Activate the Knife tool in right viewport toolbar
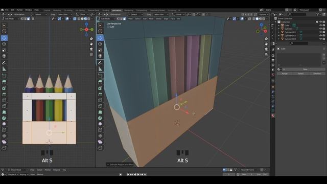The image size is (327, 184). pyautogui.click(x=100, y=106)
